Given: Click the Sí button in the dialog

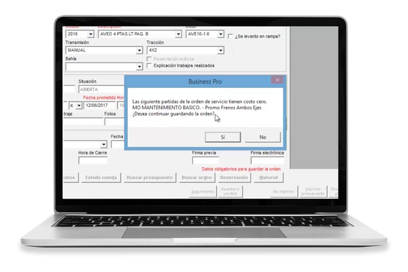Looking at the screenshot, I should click(x=223, y=137).
